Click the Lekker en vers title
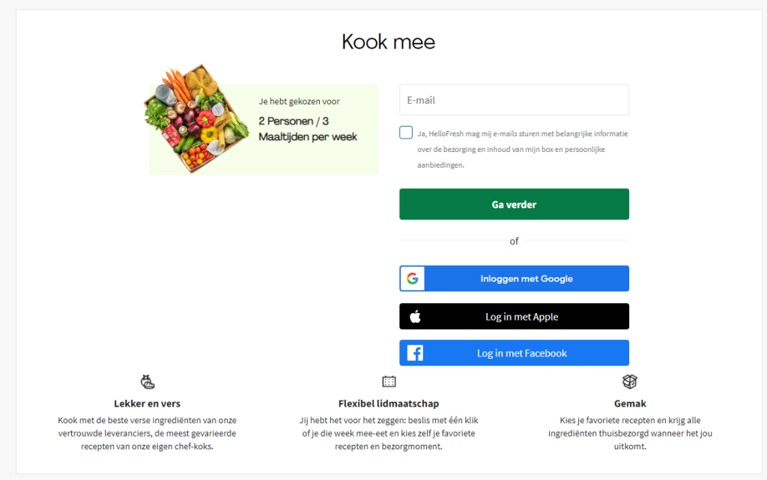Screen dimensions: 767x480 (x=147, y=404)
